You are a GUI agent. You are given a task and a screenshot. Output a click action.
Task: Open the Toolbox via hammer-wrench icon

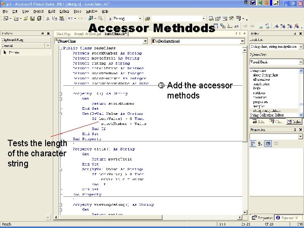(231, 19)
